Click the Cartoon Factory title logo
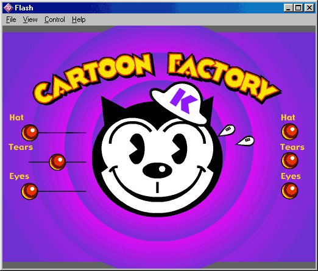Image resolution: width=318 pixels, height=271 pixels. pyautogui.click(x=157, y=78)
